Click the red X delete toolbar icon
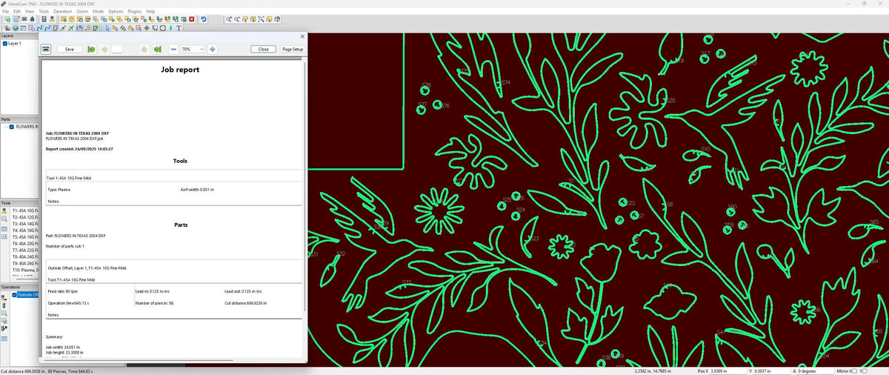The width and height of the screenshot is (889, 375). tap(192, 19)
